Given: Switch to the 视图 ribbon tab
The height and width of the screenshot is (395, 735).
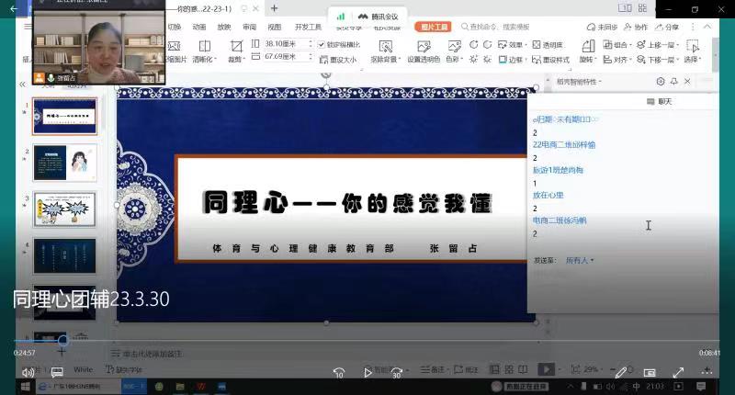Looking at the screenshot, I should pos(274,27).
